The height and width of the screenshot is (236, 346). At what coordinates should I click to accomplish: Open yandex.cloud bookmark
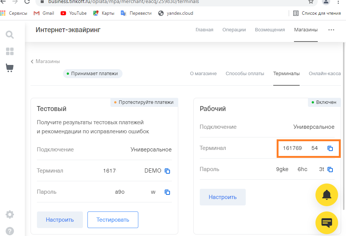176,13
